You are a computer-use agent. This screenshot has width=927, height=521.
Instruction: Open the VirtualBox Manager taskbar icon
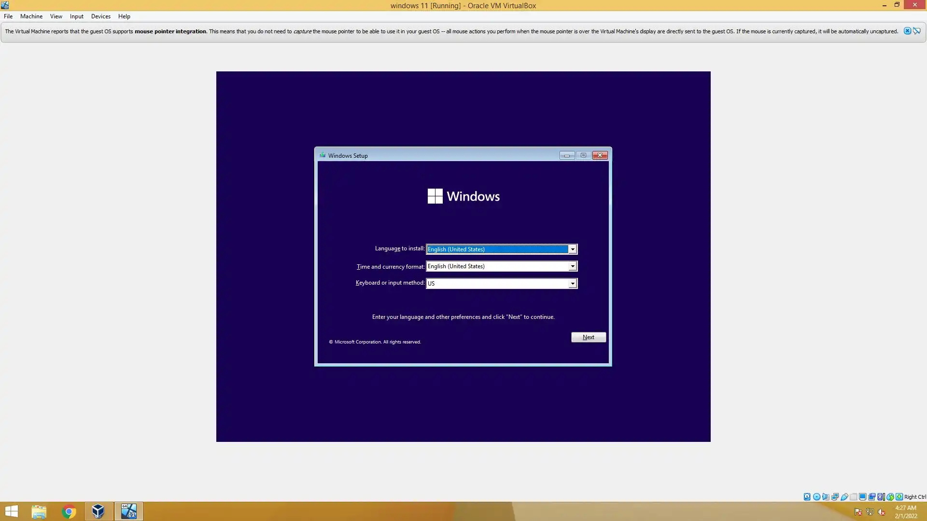(98, 511)
